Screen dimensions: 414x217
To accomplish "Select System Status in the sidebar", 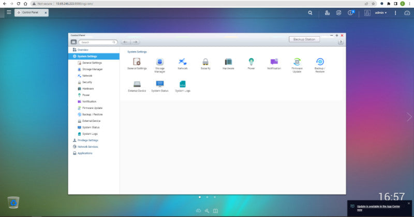I will click(x=94, y=127).
